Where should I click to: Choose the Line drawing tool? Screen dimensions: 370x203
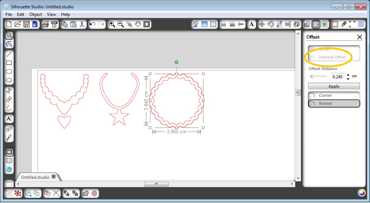pyautogui.click(x=9, y=55)
